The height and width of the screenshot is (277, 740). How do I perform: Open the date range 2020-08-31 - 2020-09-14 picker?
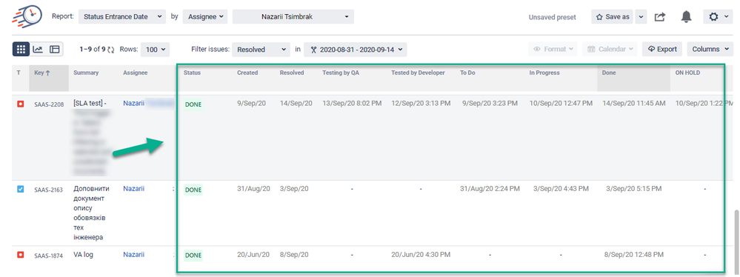click(356, 49)
